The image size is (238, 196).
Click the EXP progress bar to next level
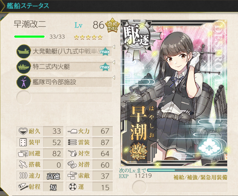click(x=187, y=170)
